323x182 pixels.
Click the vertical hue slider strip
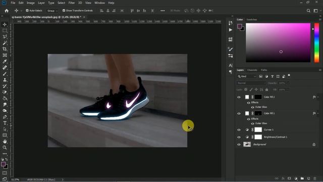316,42
